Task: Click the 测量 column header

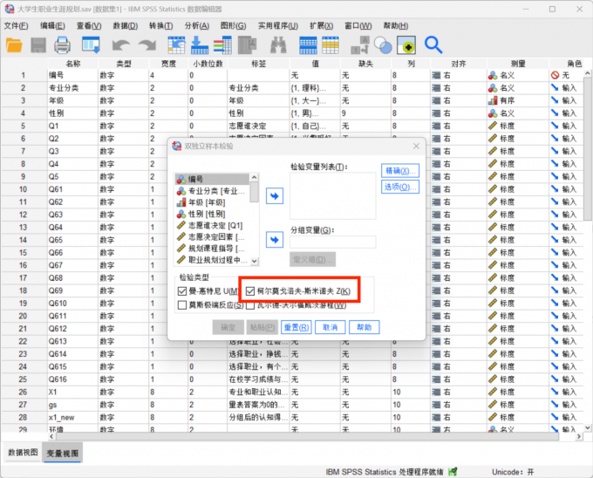Action: pyautogui.click(x=518, y=64)
